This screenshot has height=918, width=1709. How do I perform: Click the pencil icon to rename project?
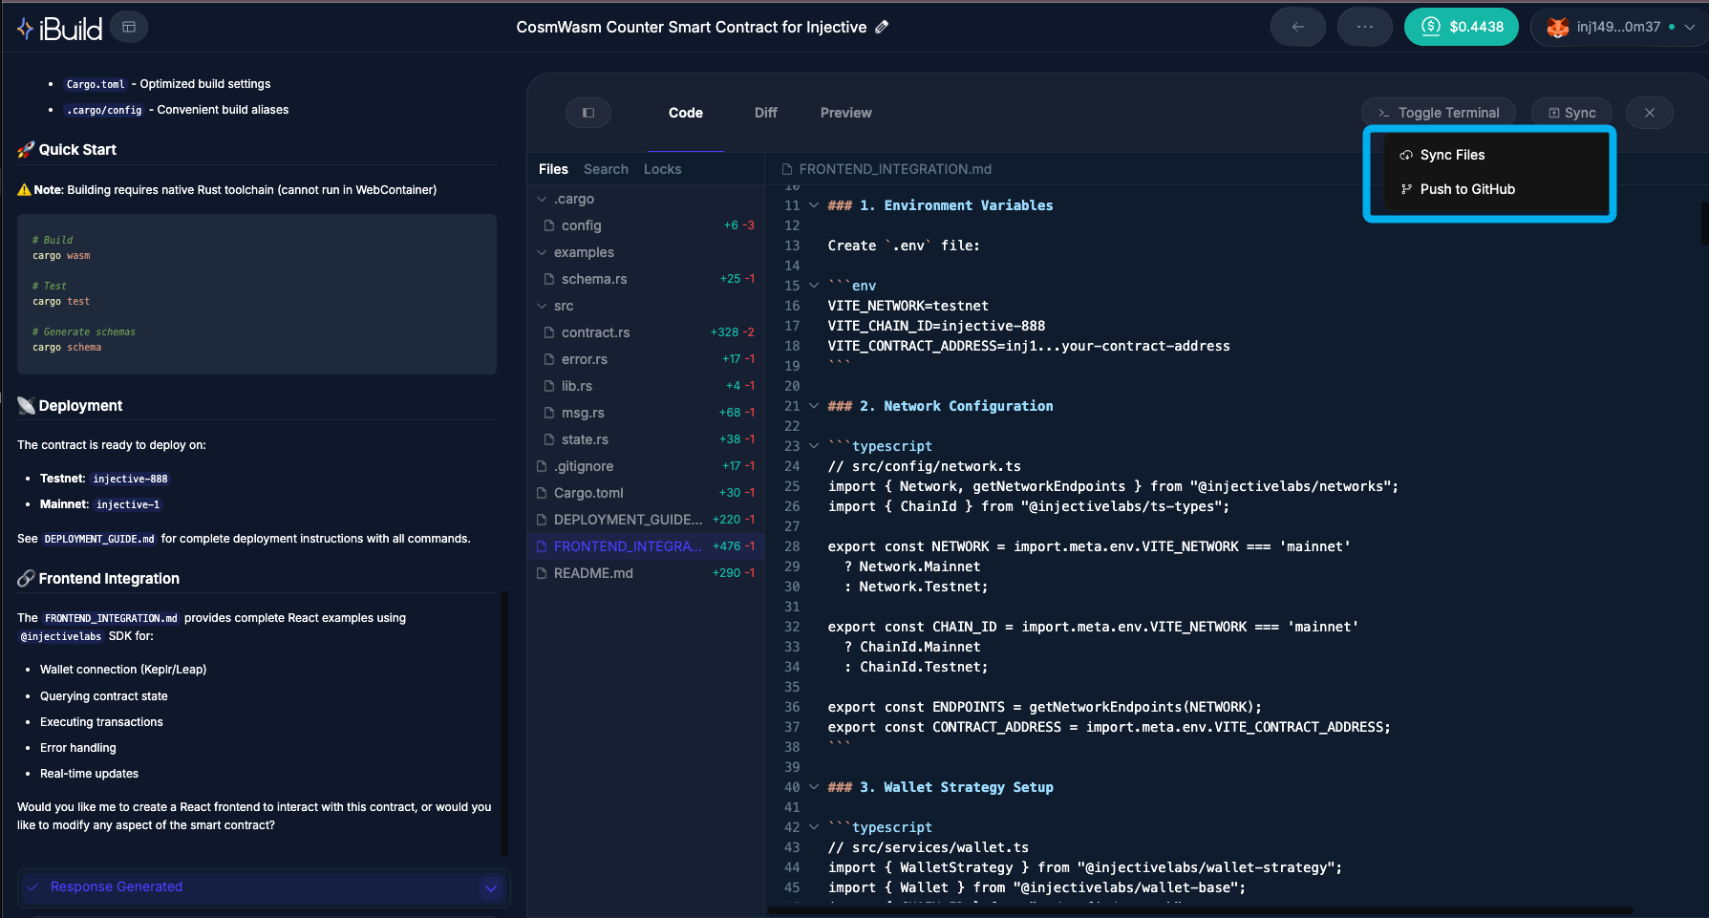pos(882,27)
